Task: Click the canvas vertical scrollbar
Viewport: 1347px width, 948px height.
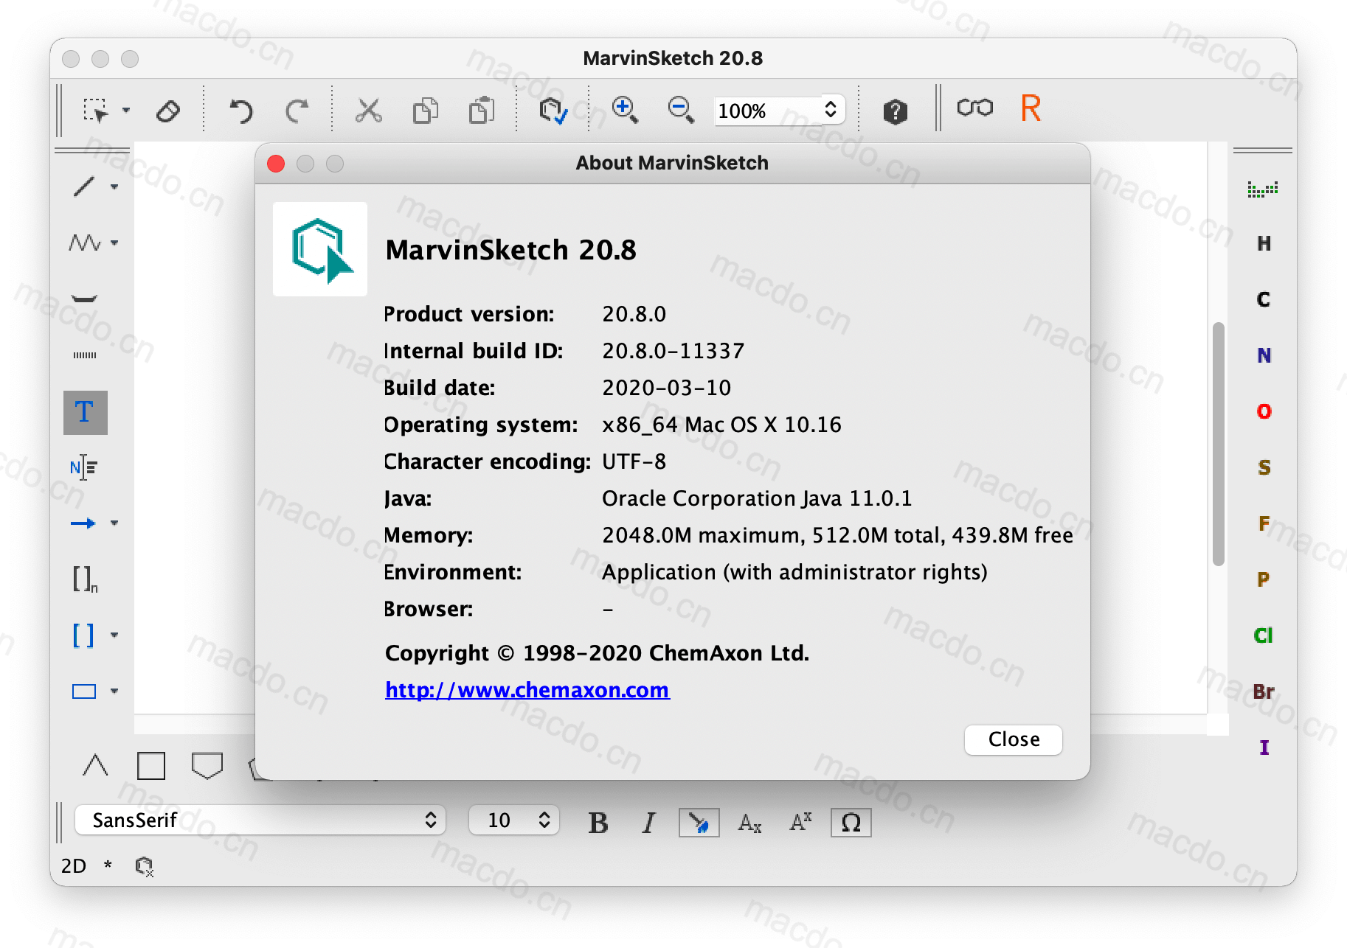Action: tap(1219, 444)
